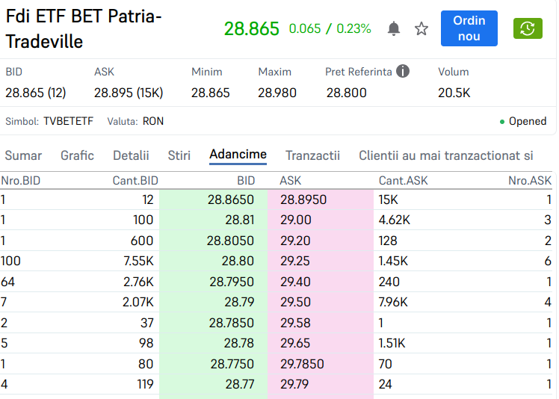The height and width of the screenshot is (399, 559).
Task: Click bid price 28.7850
Action: click(x=232, y=323)
